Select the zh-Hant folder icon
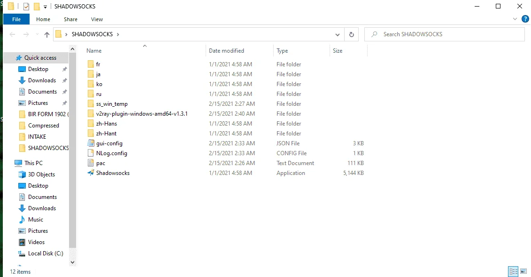This screenshot has height=277, width=531. pyautogui.click(x=91, y=133)
